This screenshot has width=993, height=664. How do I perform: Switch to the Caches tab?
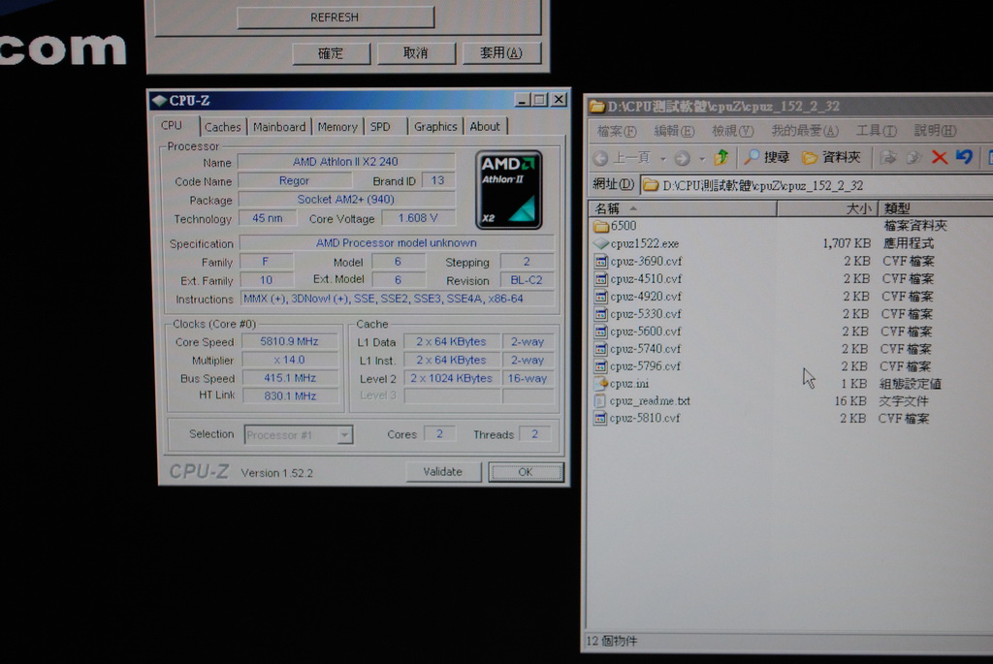click(223, 127)
